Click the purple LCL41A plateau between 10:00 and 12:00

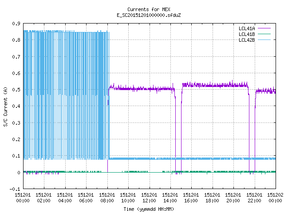click(139, 89)
